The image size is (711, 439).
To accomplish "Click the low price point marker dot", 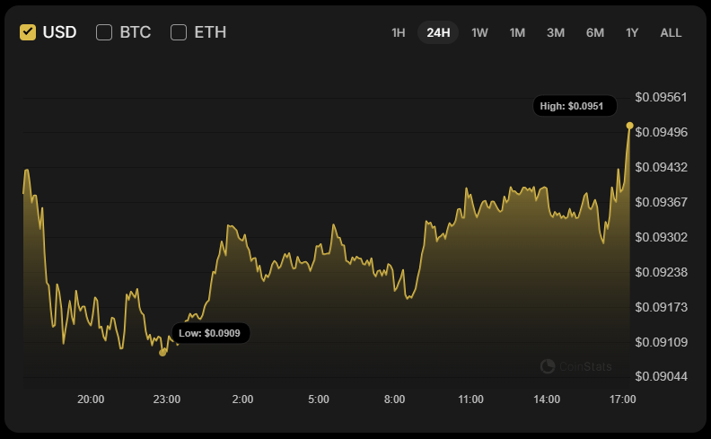I will tap(162, 353).
